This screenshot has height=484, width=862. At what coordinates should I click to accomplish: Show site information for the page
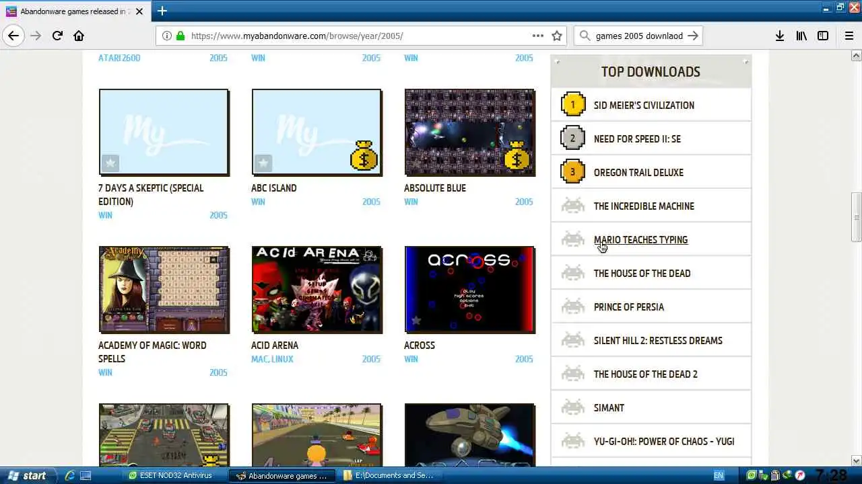pyautogui.click(x=167, y=36)
